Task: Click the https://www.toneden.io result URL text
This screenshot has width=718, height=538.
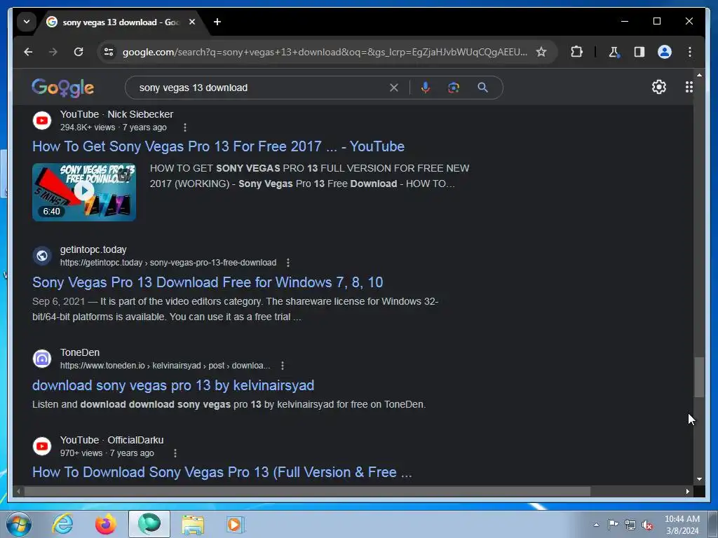Action: pos(165,366)
